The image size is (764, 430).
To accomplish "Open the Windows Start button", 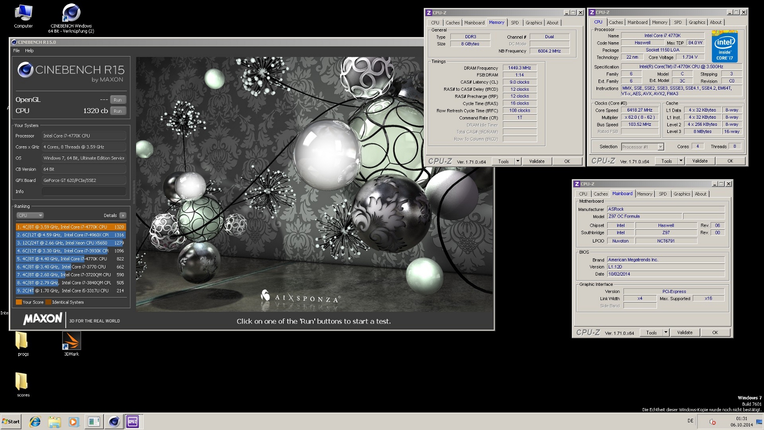I will pos(11,421).
